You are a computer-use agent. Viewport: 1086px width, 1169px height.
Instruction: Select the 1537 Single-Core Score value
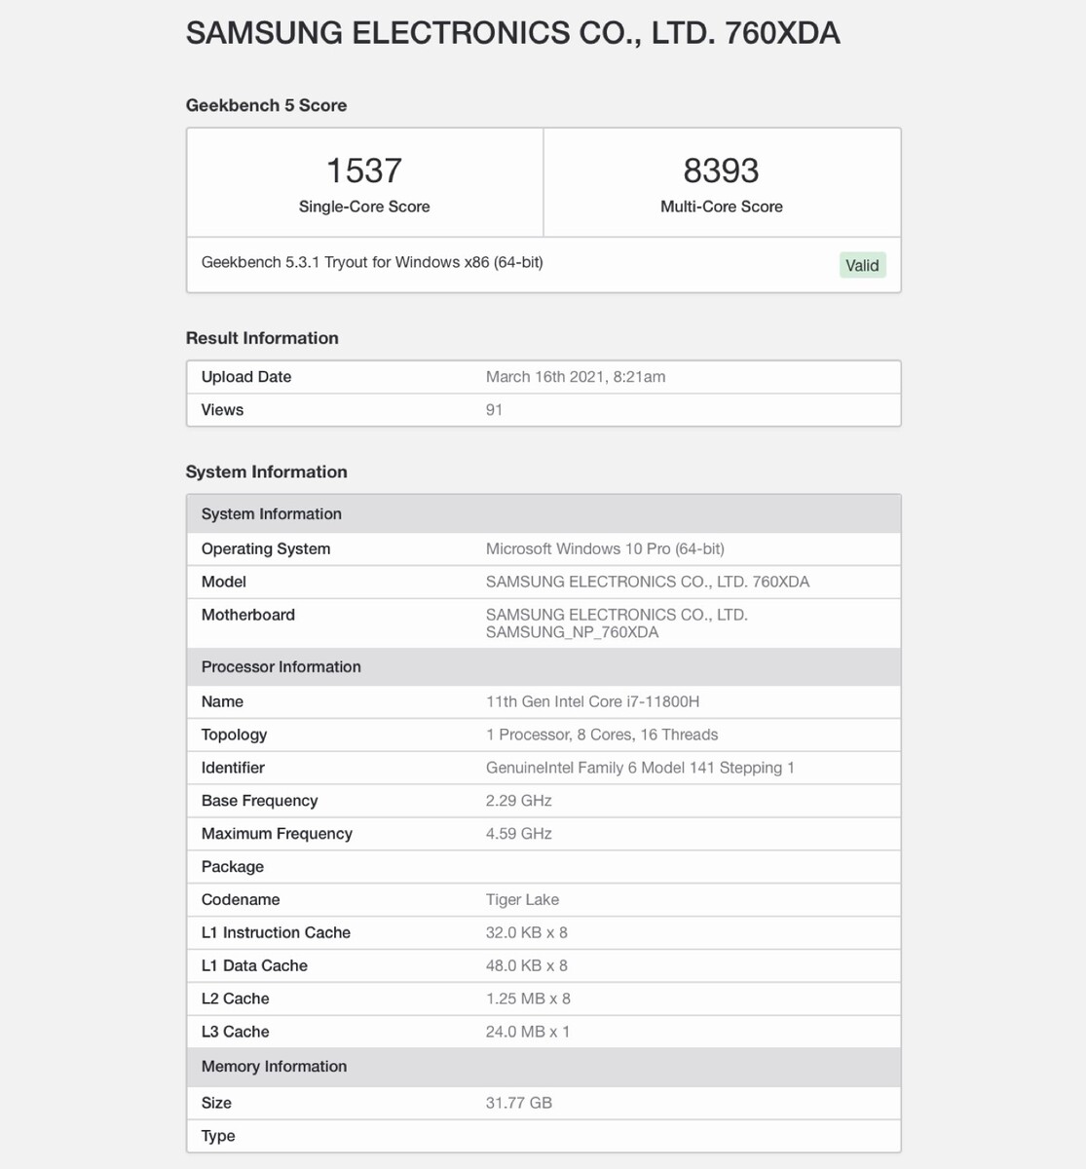point(363,171)
